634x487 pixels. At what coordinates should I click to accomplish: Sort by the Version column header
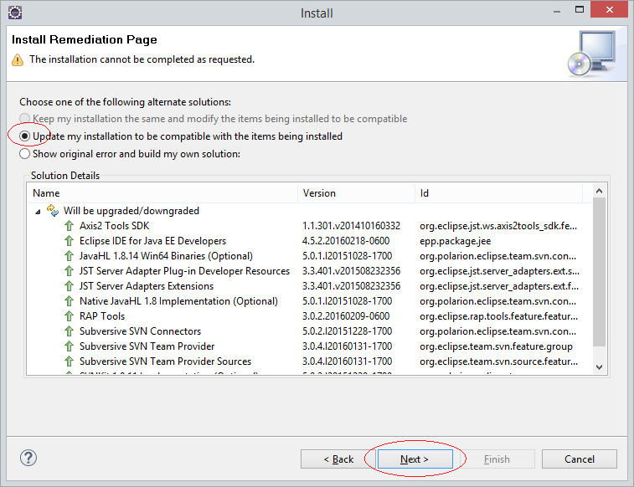click(356, 193)
